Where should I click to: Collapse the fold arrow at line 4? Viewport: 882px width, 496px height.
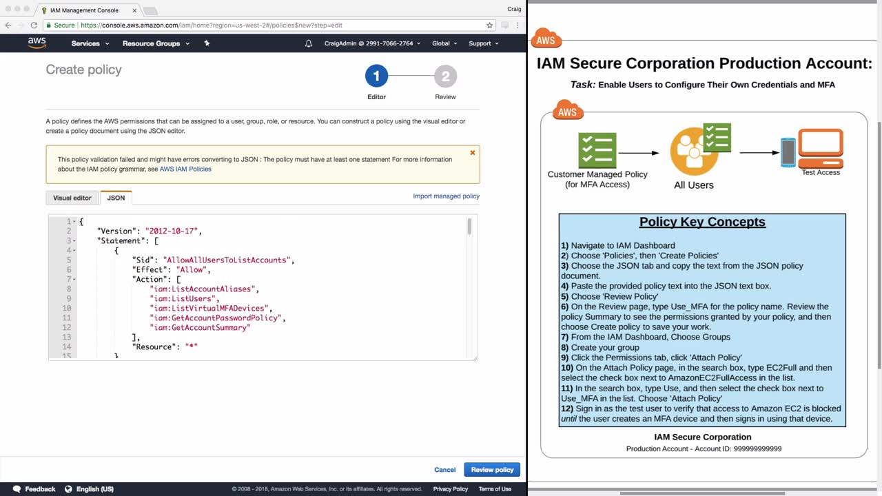click(74, 251)
